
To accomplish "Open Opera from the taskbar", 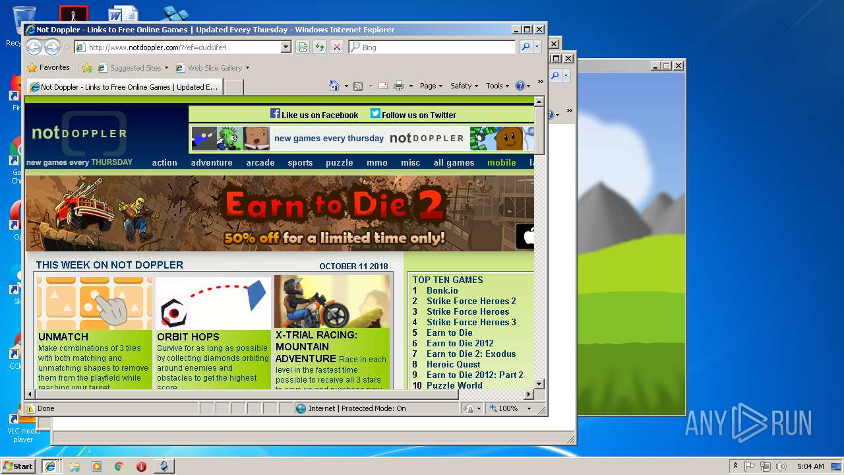I will [141, 466].
